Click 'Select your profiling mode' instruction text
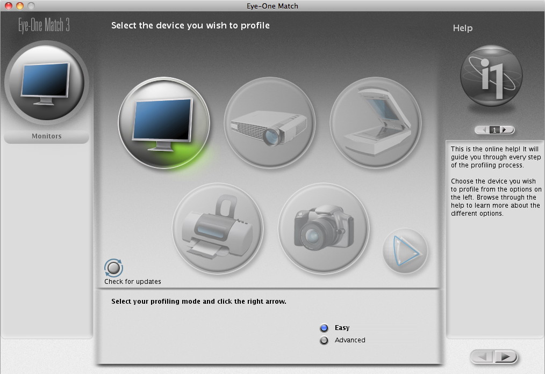 click(199, 301)
